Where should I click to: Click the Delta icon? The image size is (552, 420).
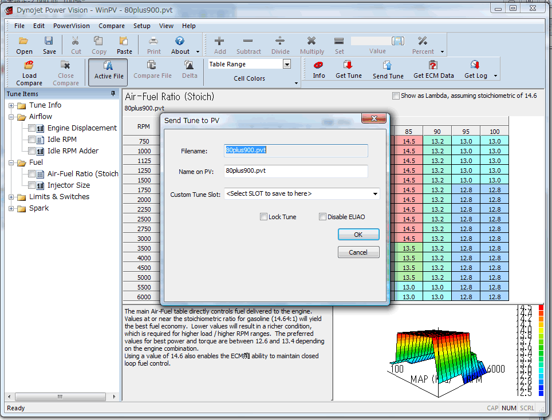[x=189, y=65]
